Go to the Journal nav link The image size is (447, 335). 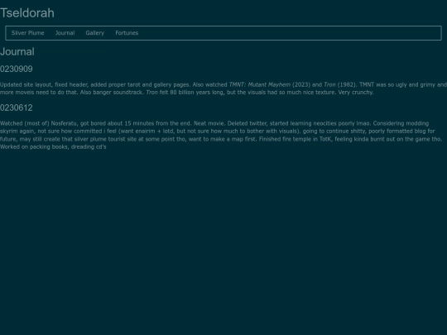click(65, 33)
